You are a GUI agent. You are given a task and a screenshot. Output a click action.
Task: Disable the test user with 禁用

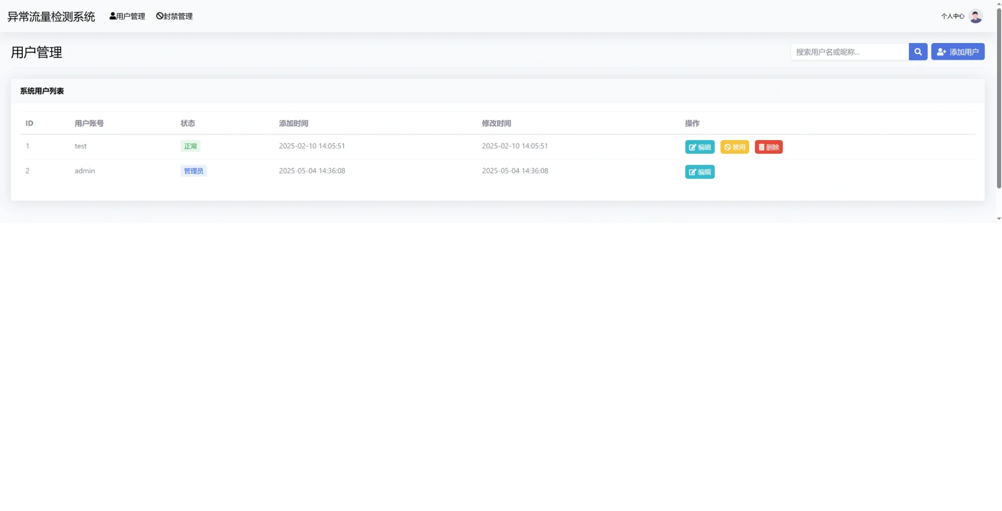[735, 147]
